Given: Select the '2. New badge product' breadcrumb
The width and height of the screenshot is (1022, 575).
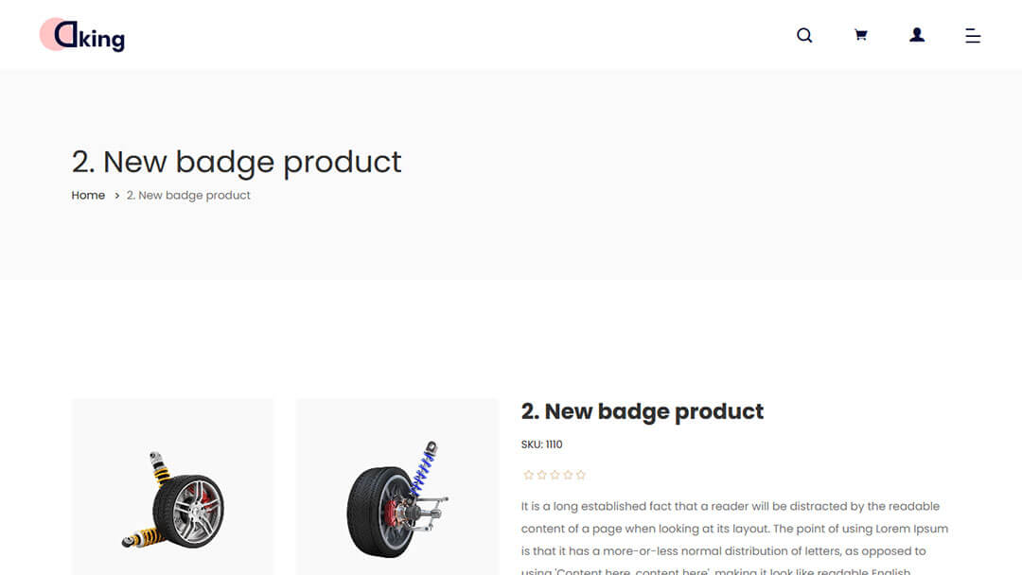Looking at the screenshot, I should tap(188, 196).
